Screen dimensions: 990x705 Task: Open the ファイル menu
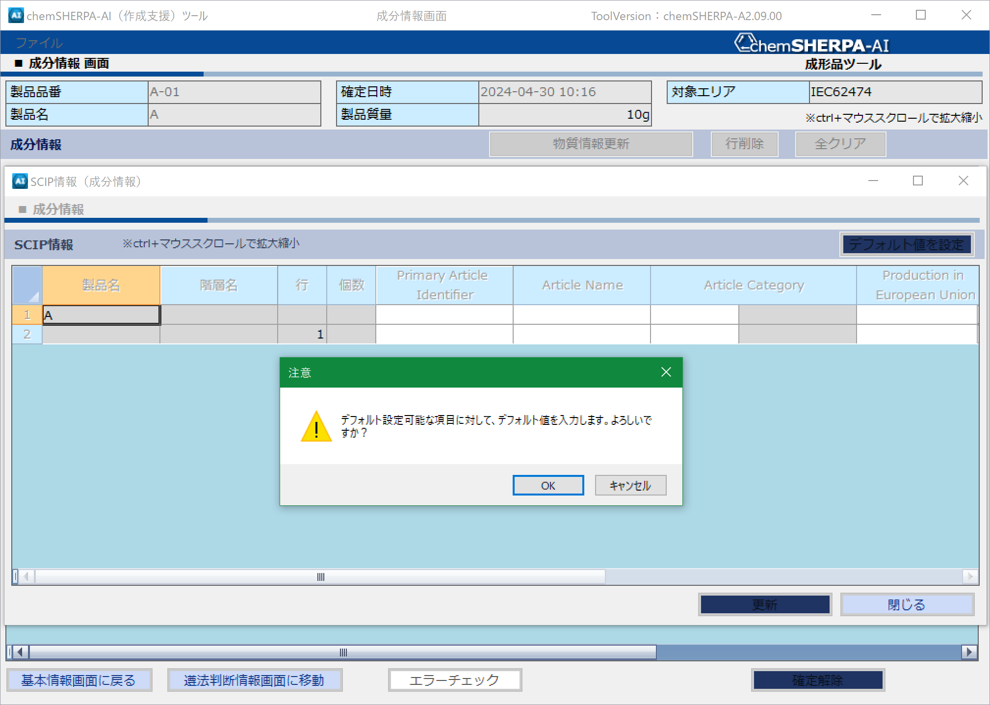39,43
